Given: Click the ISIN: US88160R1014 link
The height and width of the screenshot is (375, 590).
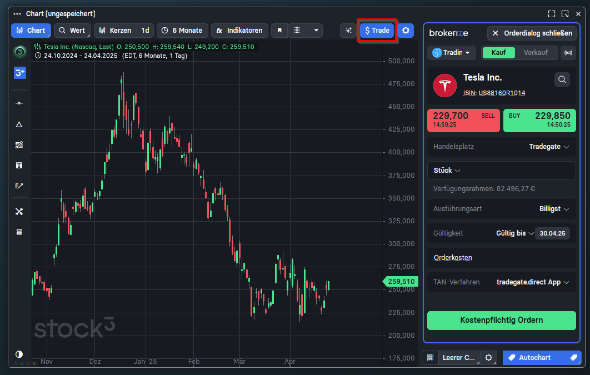Looking at the screenshot, I should pos(494,93).
